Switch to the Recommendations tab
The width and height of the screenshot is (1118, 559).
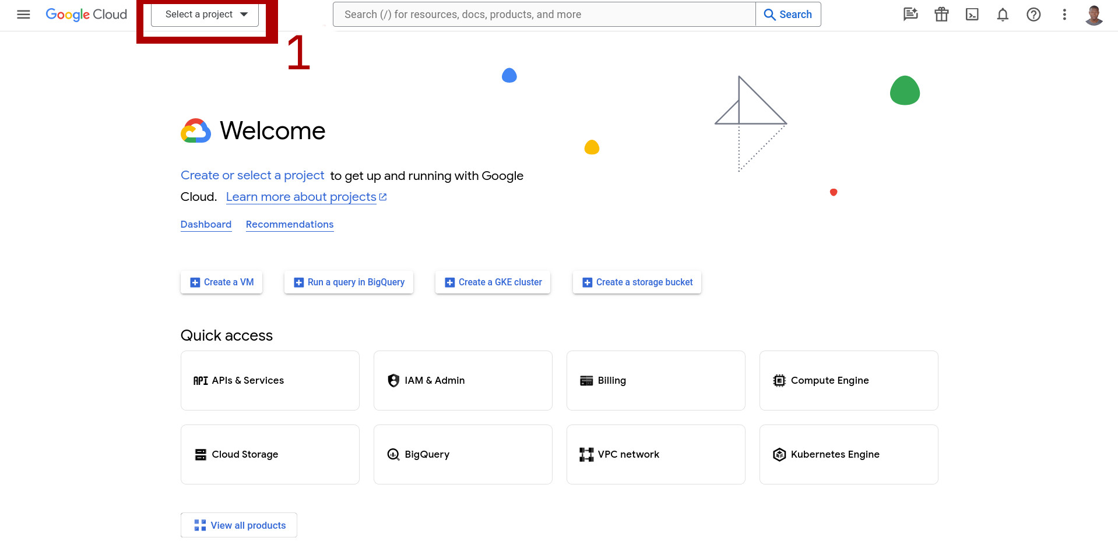click(290, 224)
